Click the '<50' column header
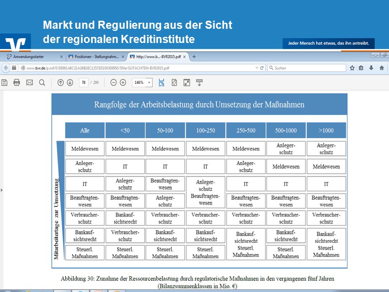 pos(125,130)
